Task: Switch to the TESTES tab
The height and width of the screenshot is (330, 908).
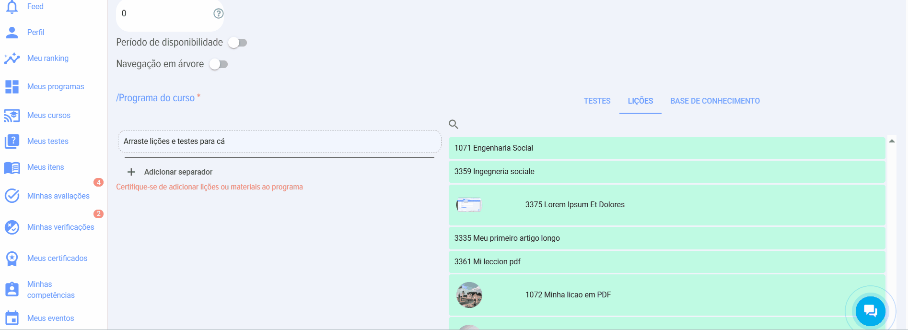Action: (x=597, y=101)
